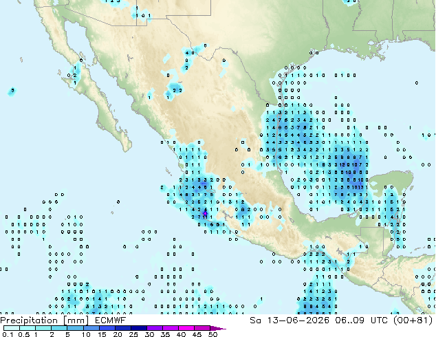Click the legend value '35'

click(x=165, y=334)
